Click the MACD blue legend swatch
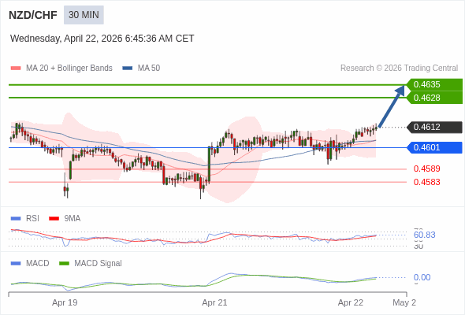The image size is (465, 315). (16, 264)
